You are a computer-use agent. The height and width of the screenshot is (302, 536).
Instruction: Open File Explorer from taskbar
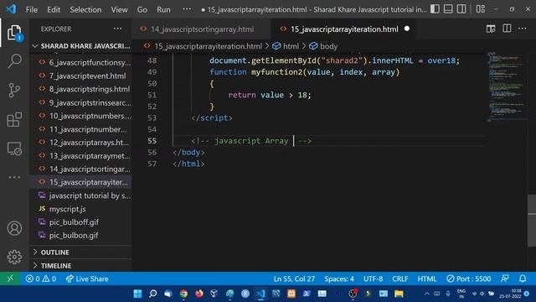pyautogui.click(x=399, y=294)
